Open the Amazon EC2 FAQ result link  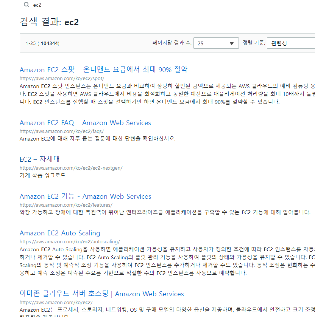[85, 123]
